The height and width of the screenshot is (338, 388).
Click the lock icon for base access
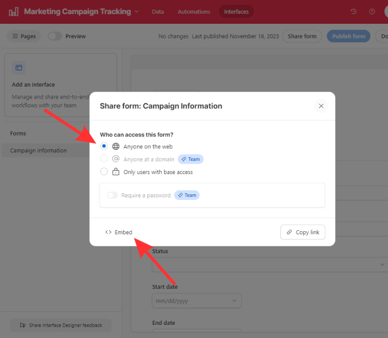click(x=116, y=172)
